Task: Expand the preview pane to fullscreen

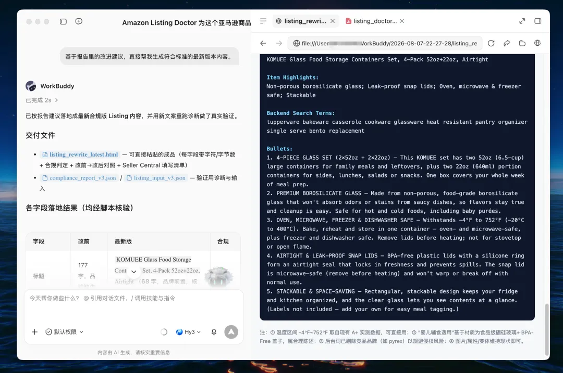Action: click(x=522, y=21)
